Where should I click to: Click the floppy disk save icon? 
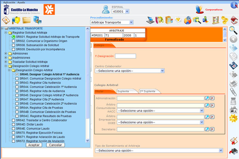tap(233, 66)
